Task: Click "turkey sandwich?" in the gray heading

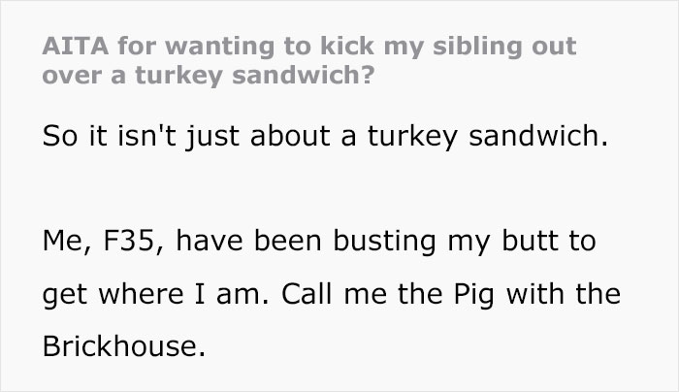Action: click(254, 76)
